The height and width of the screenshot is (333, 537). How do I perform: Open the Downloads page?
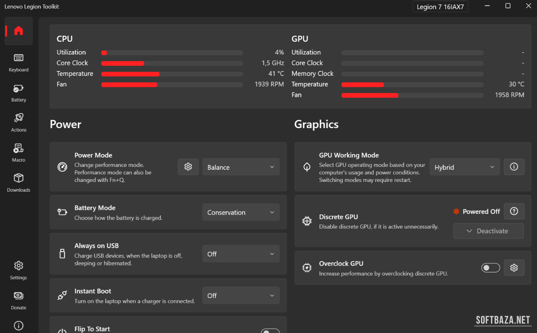click(18, 183)
